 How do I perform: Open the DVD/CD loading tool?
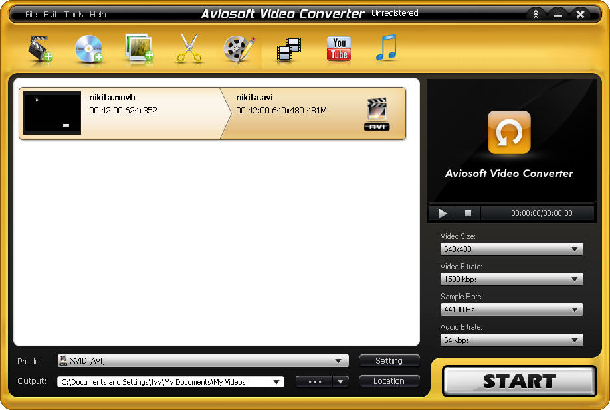(x=88, y=48)
